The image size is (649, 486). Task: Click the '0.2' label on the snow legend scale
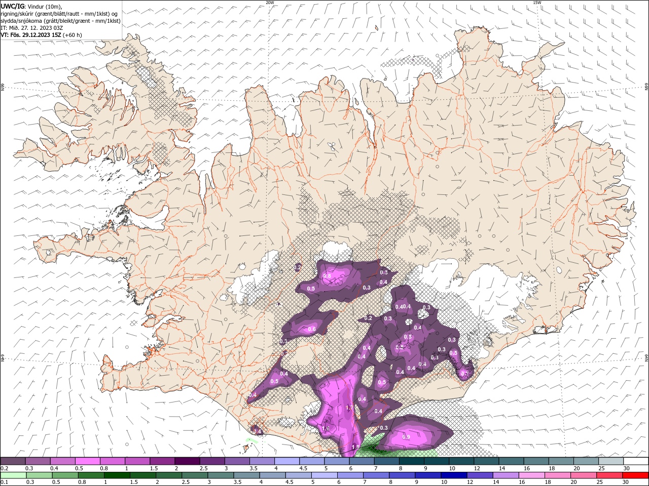pyautogui.click(x=5, y=468)
